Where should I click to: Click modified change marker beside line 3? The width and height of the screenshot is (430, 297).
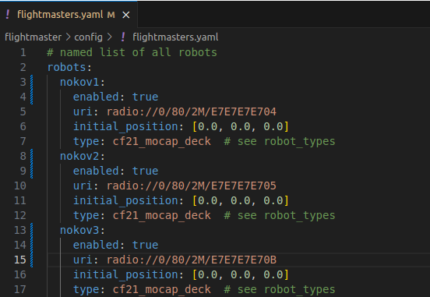click(31, 90)
